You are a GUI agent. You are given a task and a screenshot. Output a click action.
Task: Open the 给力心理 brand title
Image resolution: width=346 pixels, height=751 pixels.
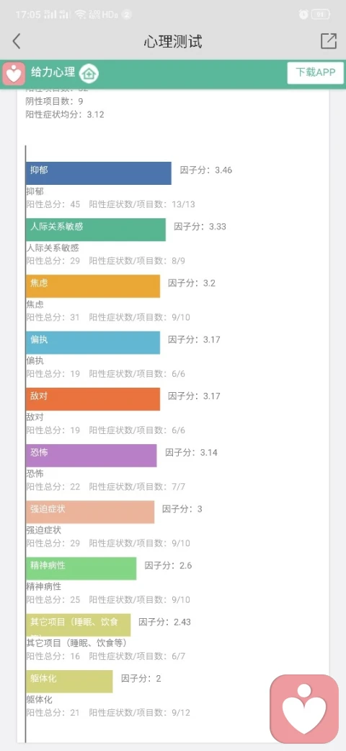click(53, 73)
